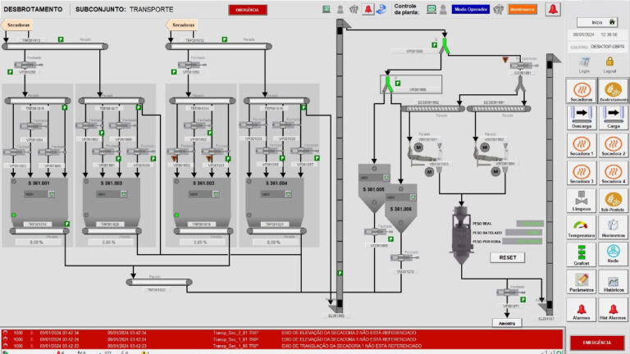Click second Secadoras navigation tag
This screenshot has width=630, height=354.
pos(182,25)
